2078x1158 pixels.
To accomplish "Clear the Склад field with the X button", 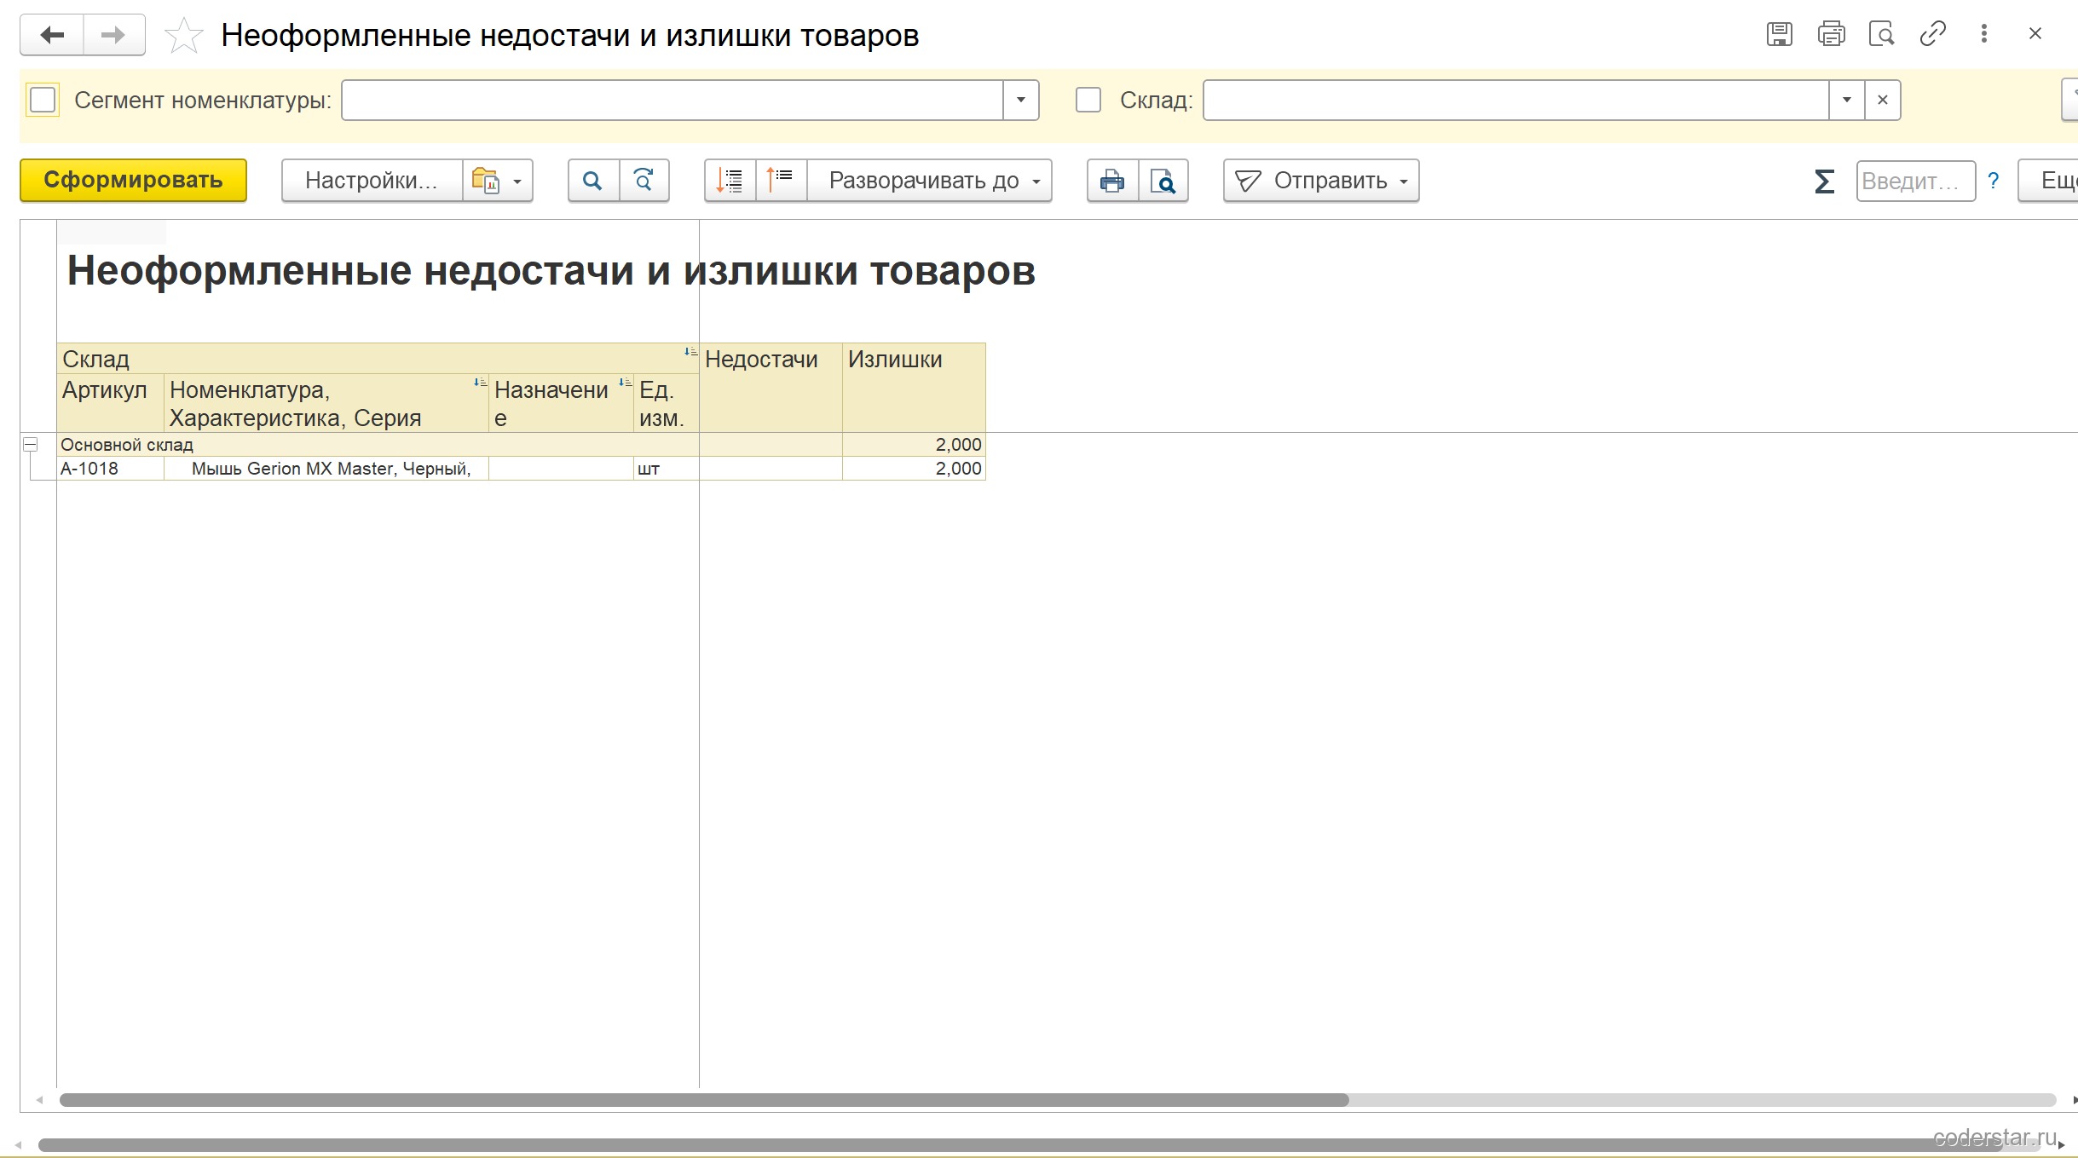I will 1883,100.
